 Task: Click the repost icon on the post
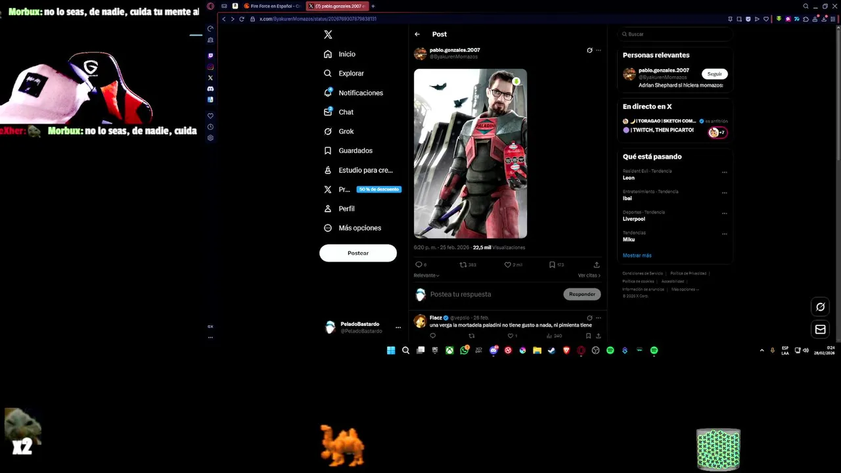(463, 265)
